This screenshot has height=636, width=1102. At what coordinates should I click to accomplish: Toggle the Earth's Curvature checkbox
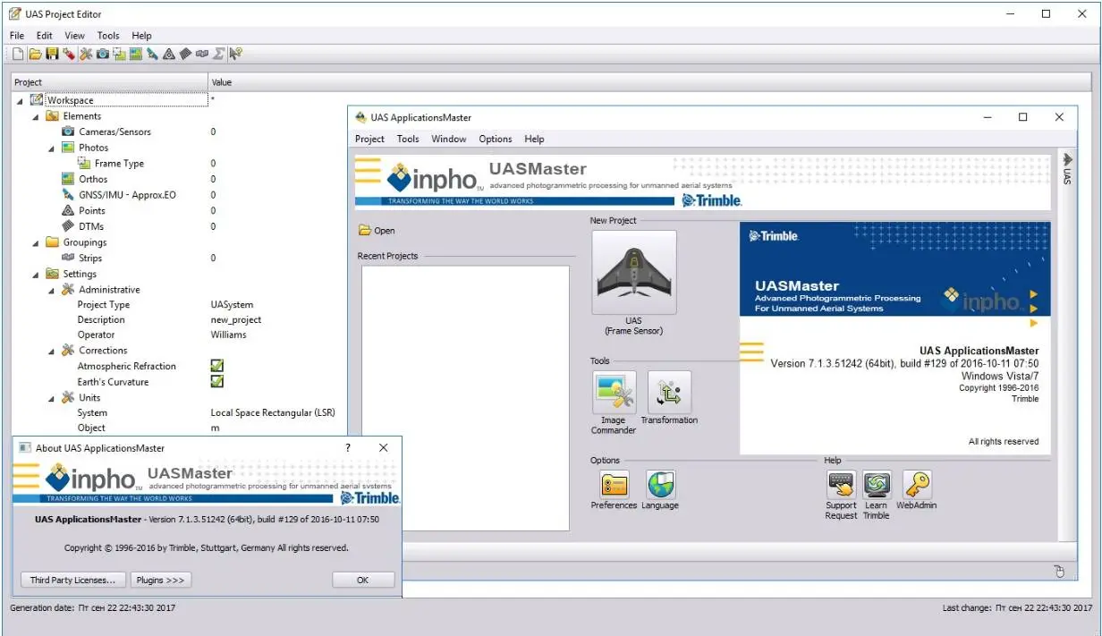click(216, 382)
